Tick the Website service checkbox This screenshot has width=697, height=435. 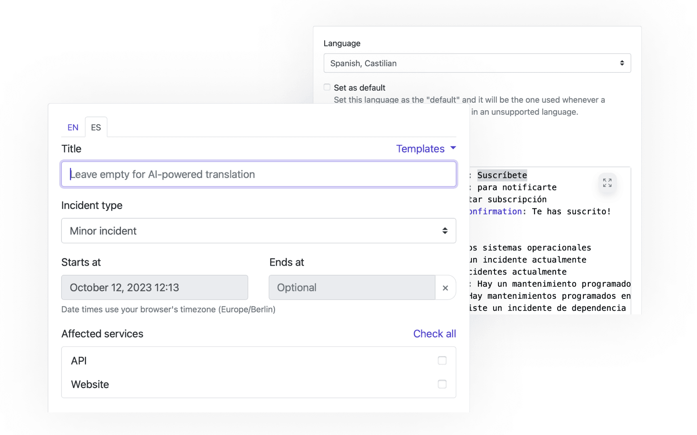(x=442, y=384)
